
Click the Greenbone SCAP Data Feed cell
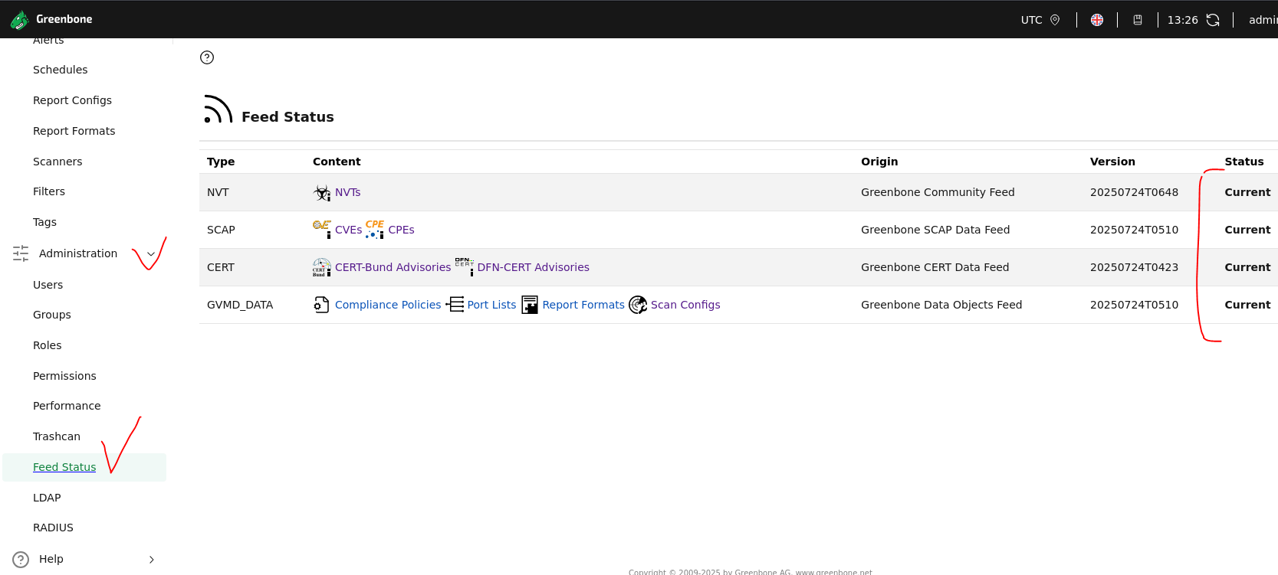935,230
